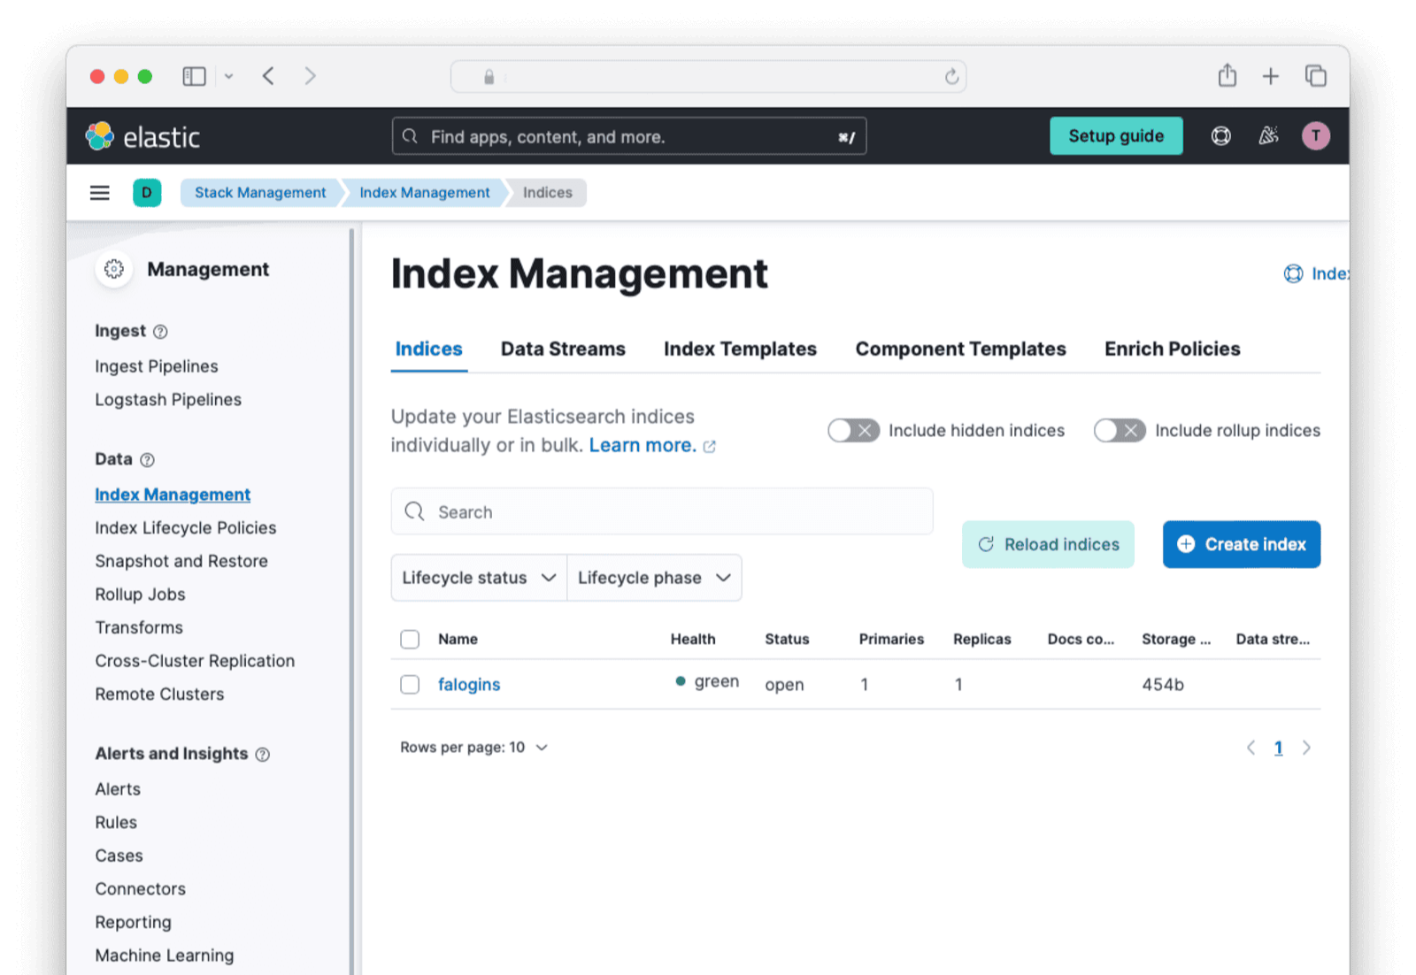
Task: Open Rollup Jobs in sidebar
Action: coord(140,595)
